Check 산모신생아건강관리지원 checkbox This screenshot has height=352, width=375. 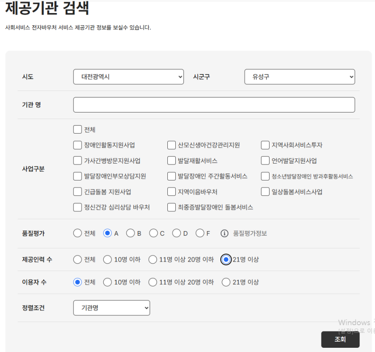pos(172,145)
